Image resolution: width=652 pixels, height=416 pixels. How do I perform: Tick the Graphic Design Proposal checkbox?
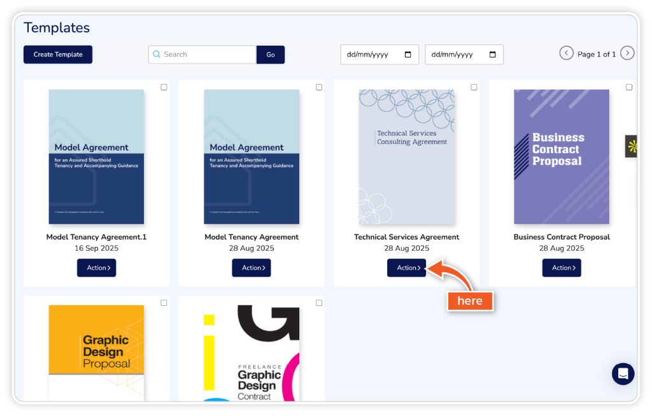[x=164, y=303]
